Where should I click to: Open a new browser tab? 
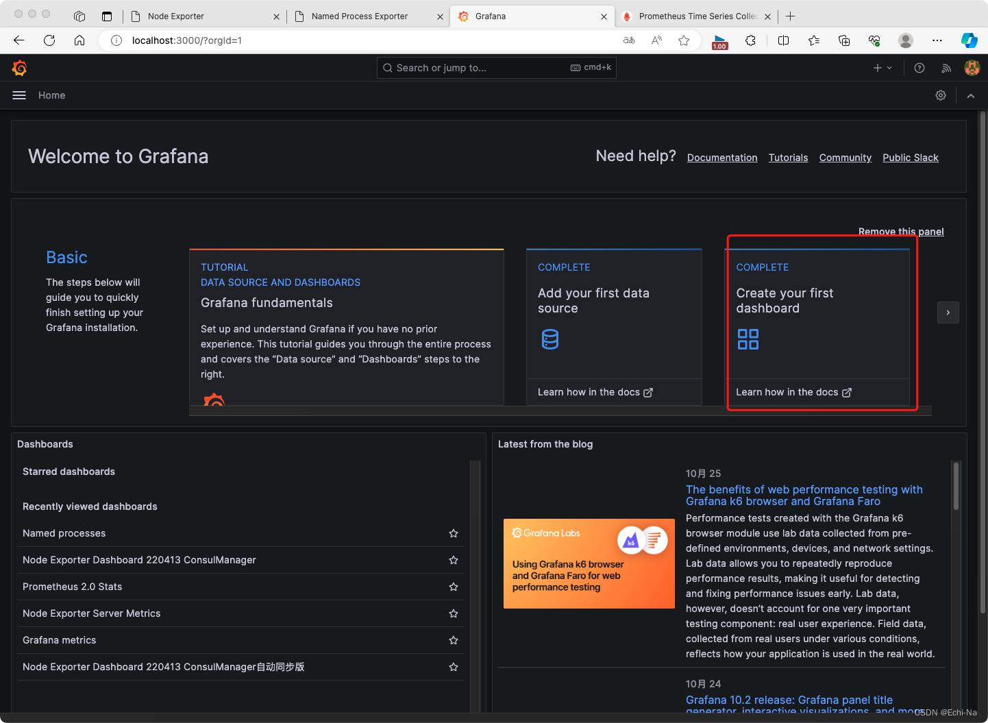[791, 16]
